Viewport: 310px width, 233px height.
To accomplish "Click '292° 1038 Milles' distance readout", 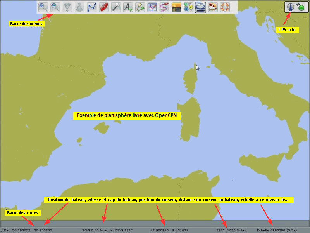I will (231, 230).
